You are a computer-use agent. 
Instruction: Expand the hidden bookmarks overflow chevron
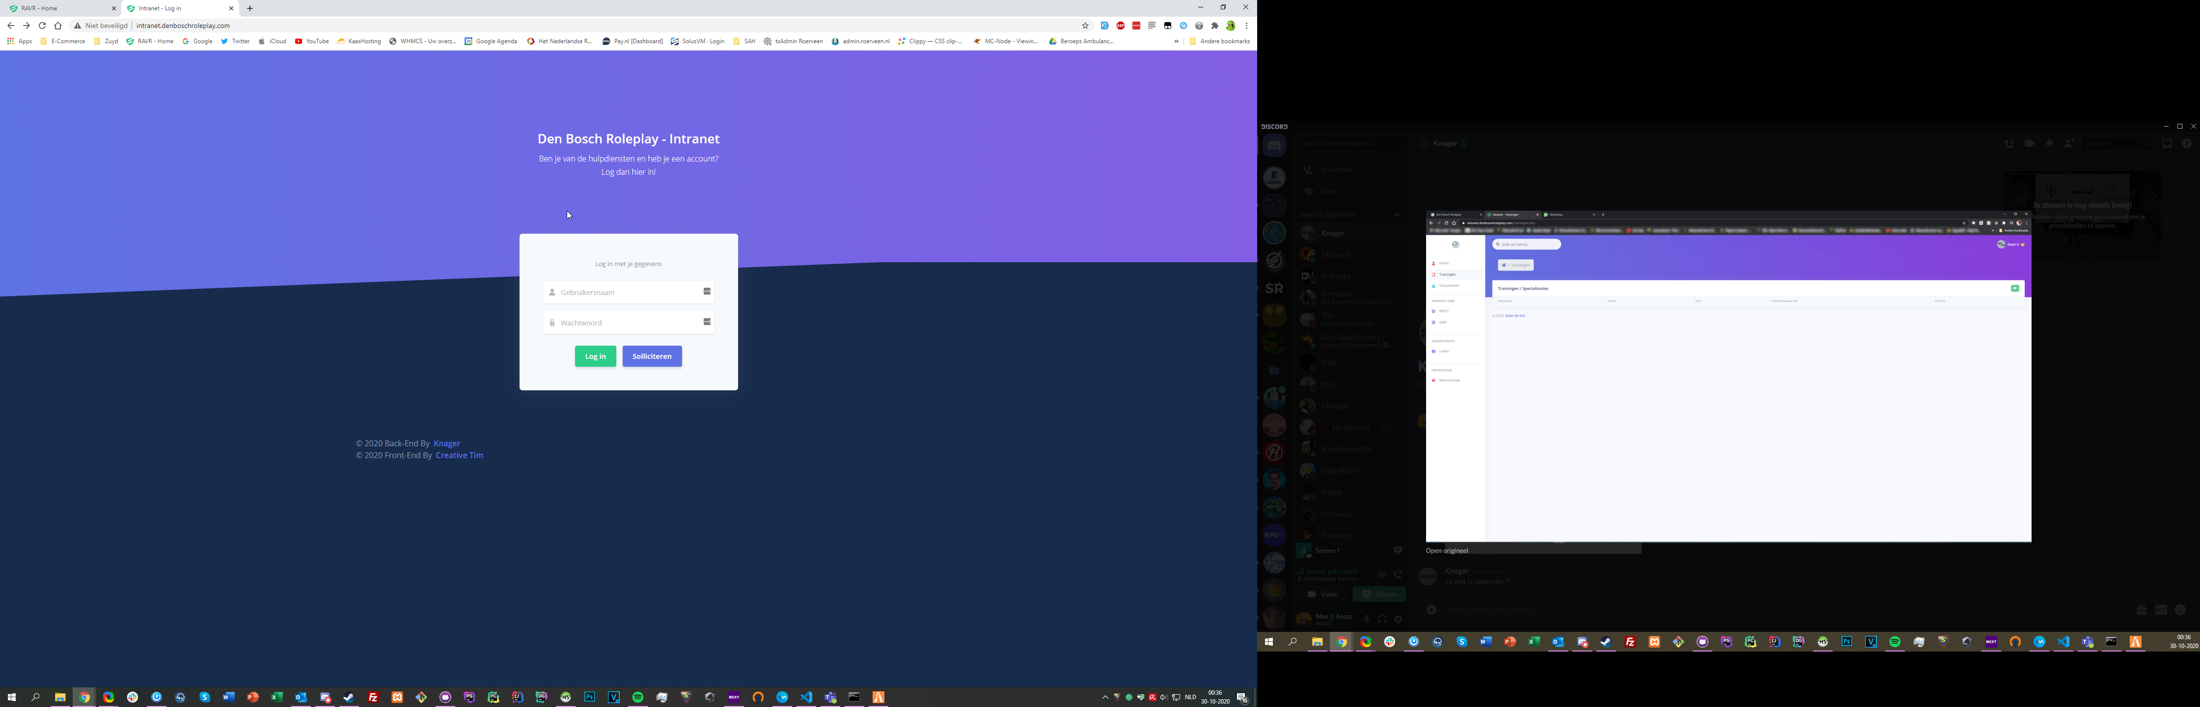[x=1176, y=41]
